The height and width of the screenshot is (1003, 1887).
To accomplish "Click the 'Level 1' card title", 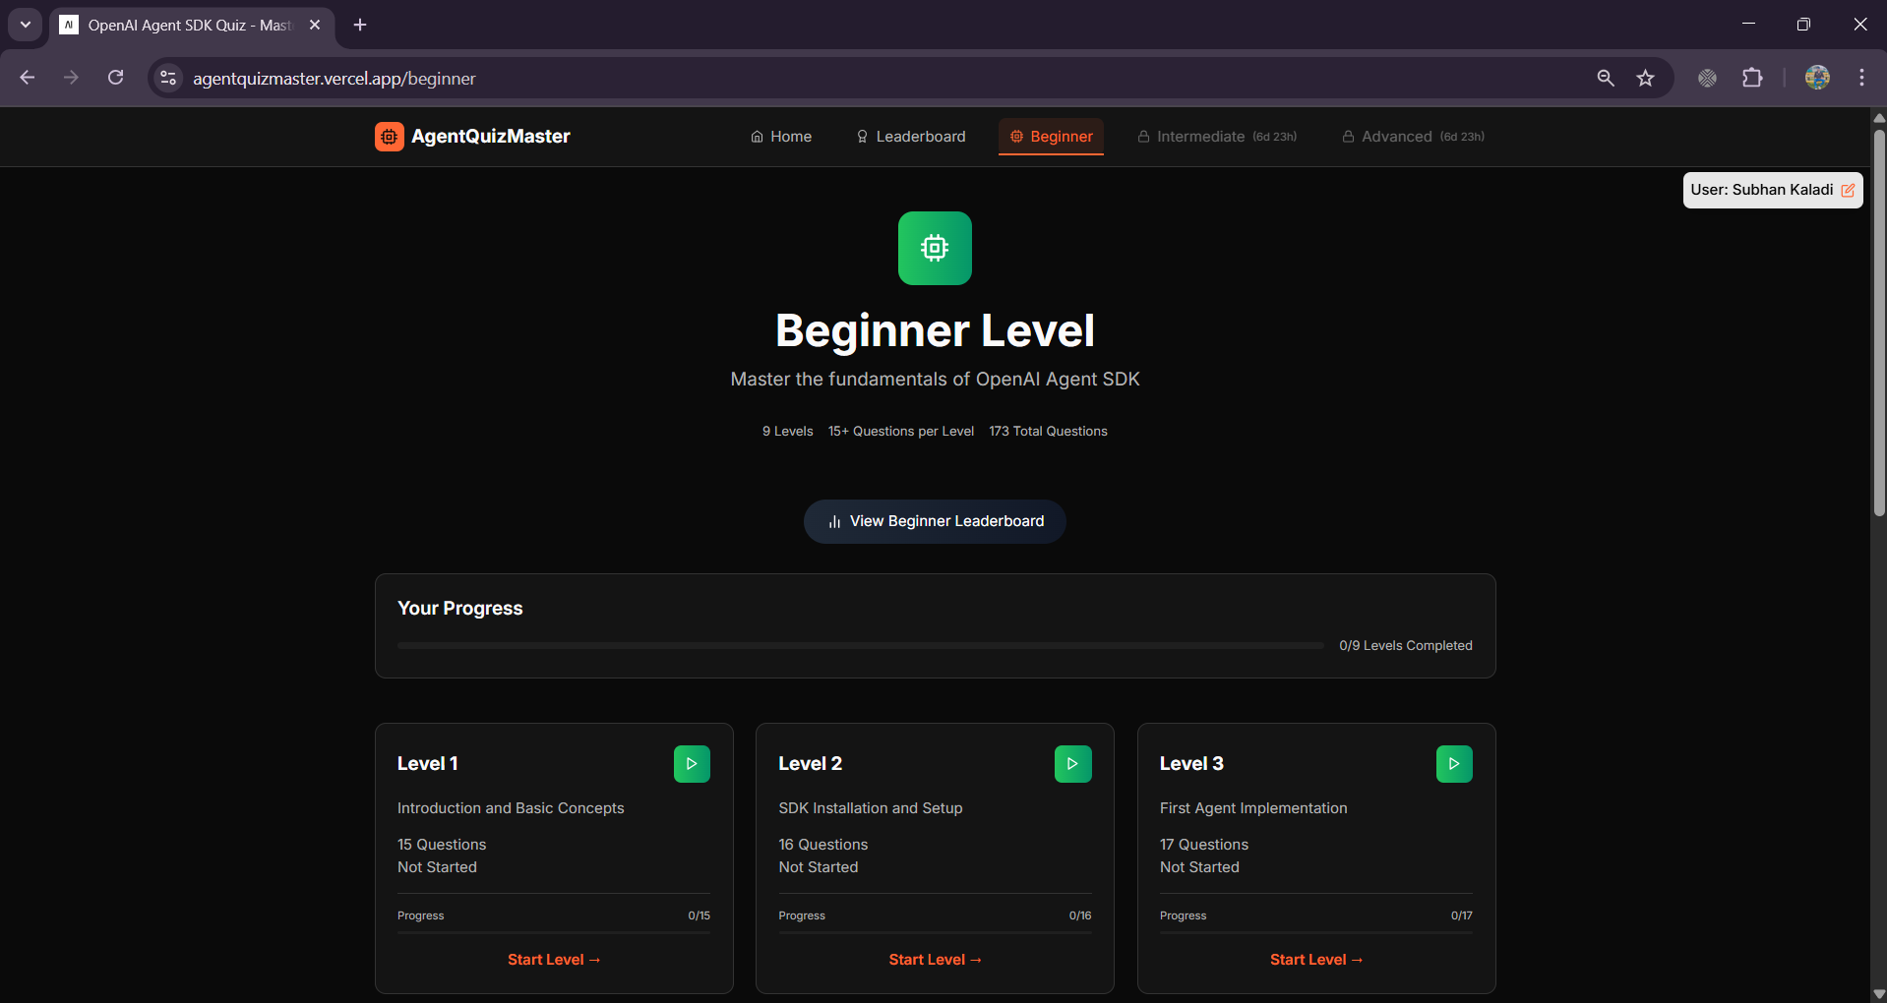I will coord(428,764).
